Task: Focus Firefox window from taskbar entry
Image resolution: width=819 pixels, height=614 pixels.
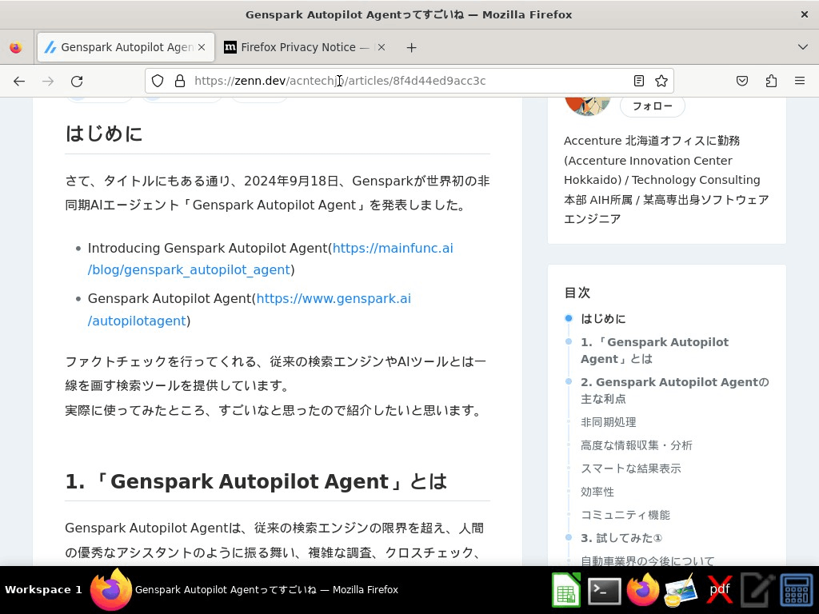Action: point(245,589)
